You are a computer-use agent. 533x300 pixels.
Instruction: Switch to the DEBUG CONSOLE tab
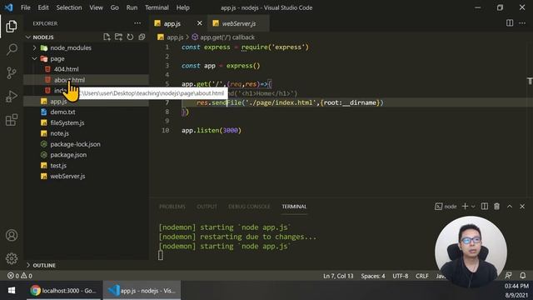coord(249,207)
